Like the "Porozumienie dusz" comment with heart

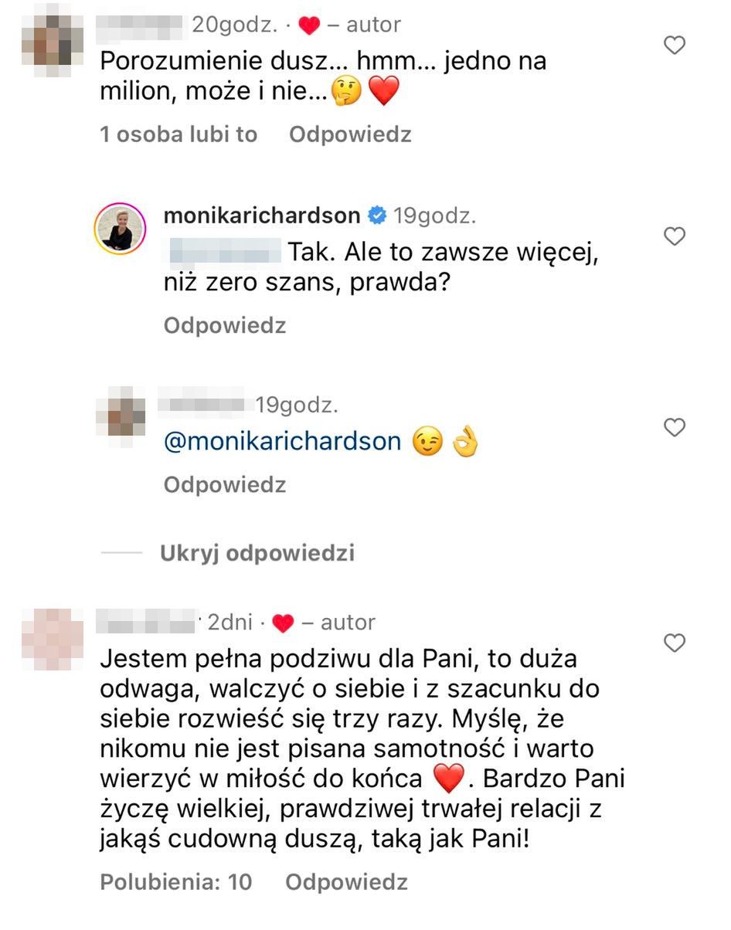point(675,46)
